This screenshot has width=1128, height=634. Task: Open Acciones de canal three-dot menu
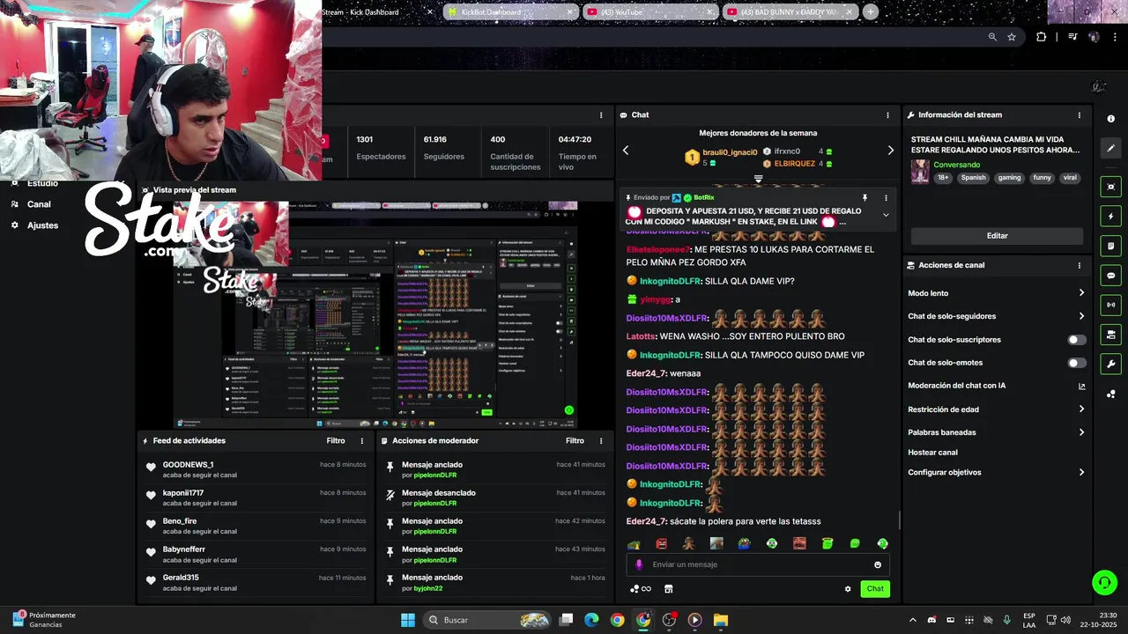coord(1079,265)
